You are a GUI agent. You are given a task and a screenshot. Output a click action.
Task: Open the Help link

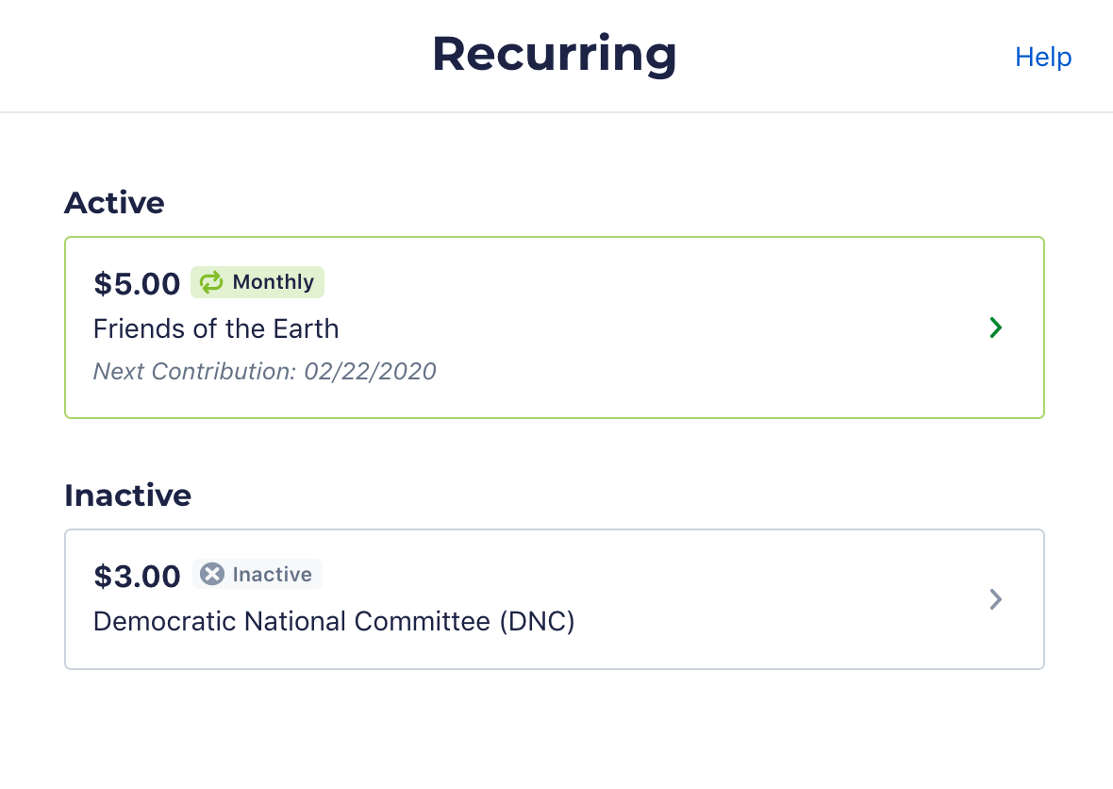[1042, 57]
